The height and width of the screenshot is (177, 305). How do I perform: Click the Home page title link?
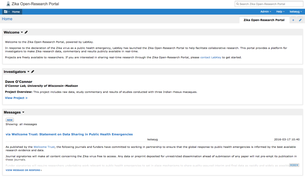(7, 19)
